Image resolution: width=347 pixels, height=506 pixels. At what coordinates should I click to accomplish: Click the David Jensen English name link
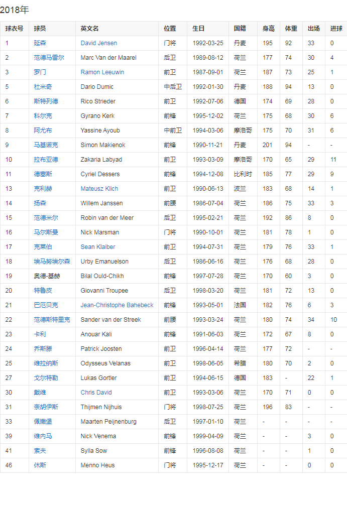(x=98, y=43)
